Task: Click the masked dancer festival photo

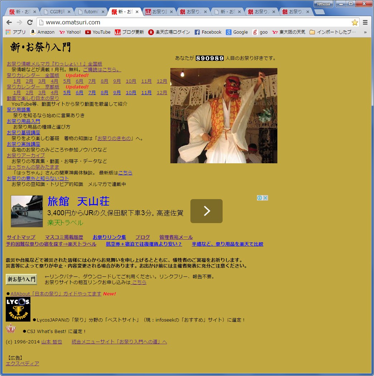Action: coord(224,116)
